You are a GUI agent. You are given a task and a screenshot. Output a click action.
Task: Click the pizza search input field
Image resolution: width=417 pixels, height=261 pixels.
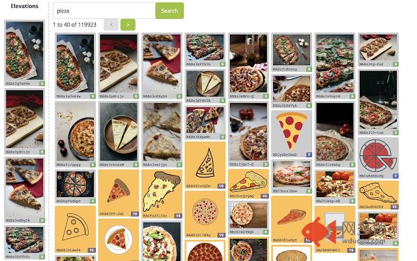pos(104,10)
